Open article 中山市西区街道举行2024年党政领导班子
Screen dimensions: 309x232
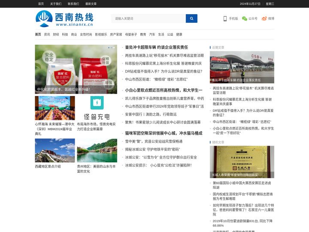coord(164,107)
